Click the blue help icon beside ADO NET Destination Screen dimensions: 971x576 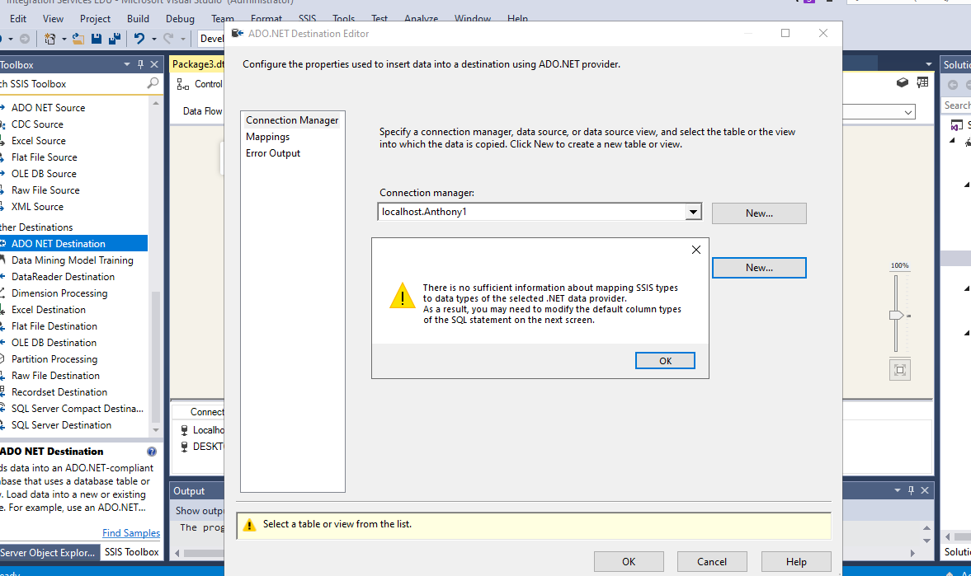pos(152,452)
